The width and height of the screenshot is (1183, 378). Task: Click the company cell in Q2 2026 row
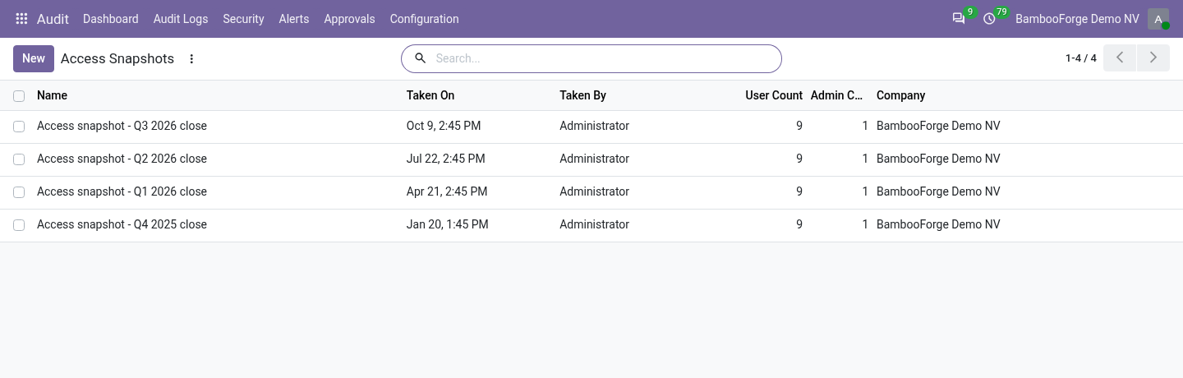(x=938, y=159)
